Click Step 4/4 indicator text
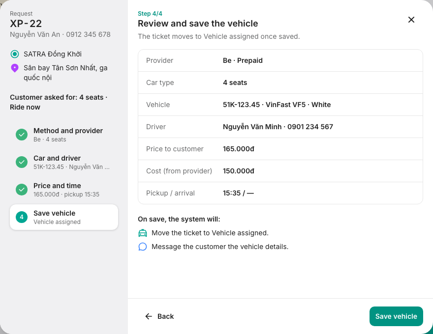Image resolution: width=433 pixels, height=334 pixels. tap(150, 13)
